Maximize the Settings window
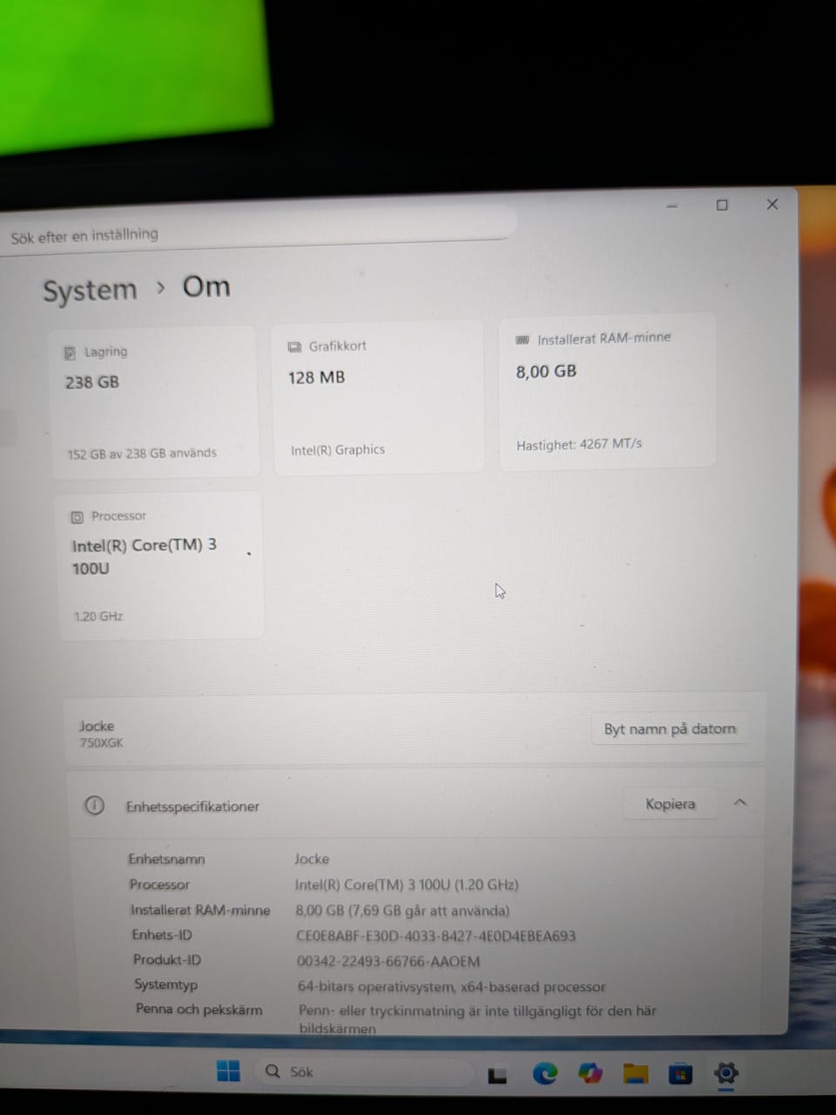Image resolution: width=836 pixels, height=1115 pixels. click(x=722, y=205)
